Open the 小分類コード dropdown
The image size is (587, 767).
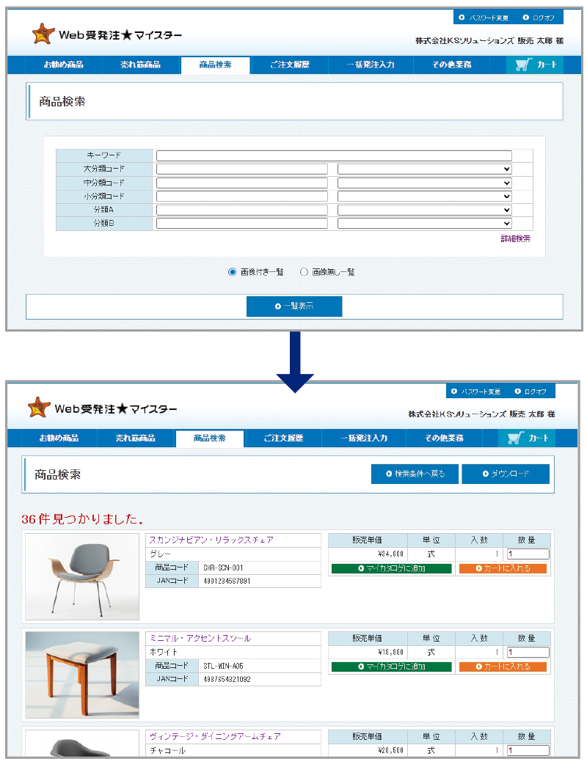coord(424,196)
